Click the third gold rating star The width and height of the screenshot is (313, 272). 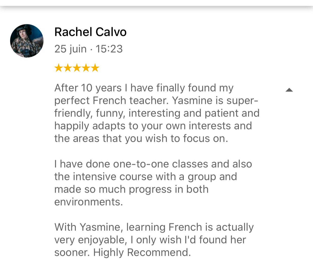pos(77,68)
